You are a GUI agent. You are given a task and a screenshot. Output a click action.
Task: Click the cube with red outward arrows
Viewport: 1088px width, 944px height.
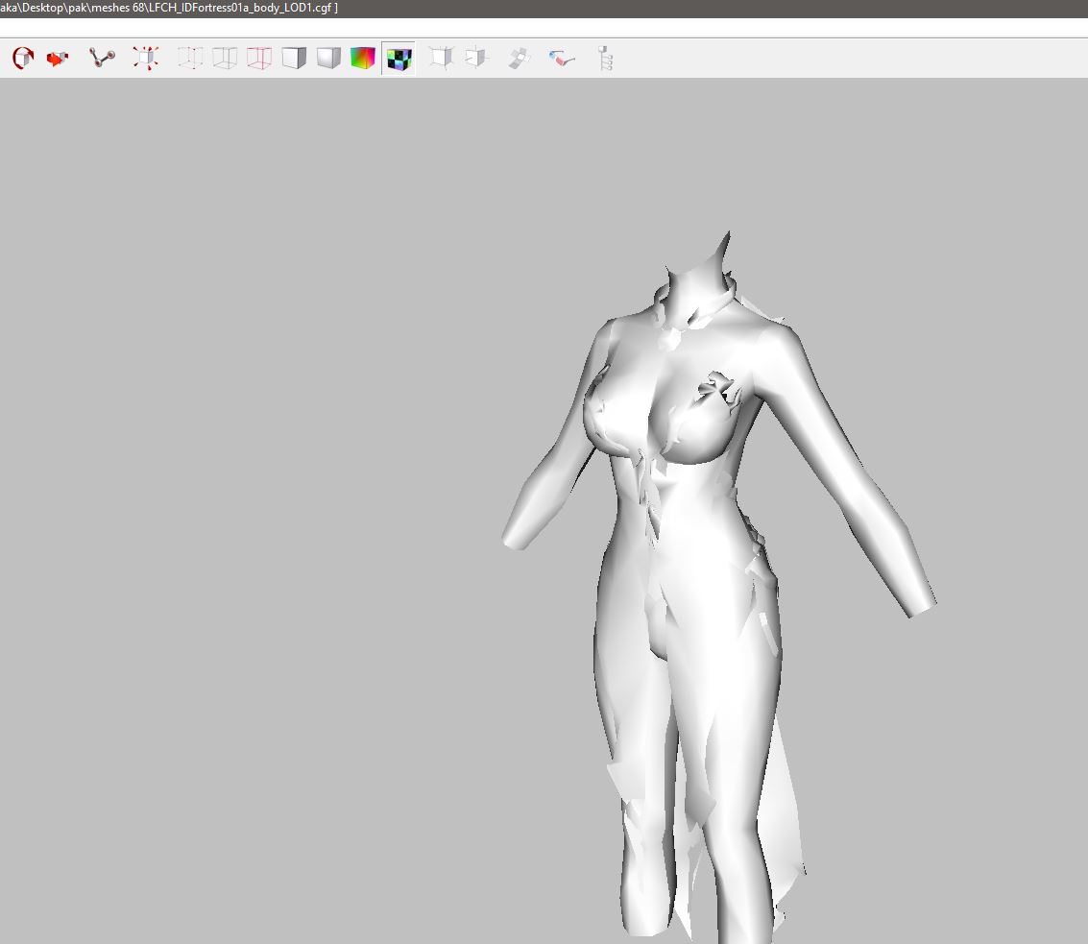[146, 59]
